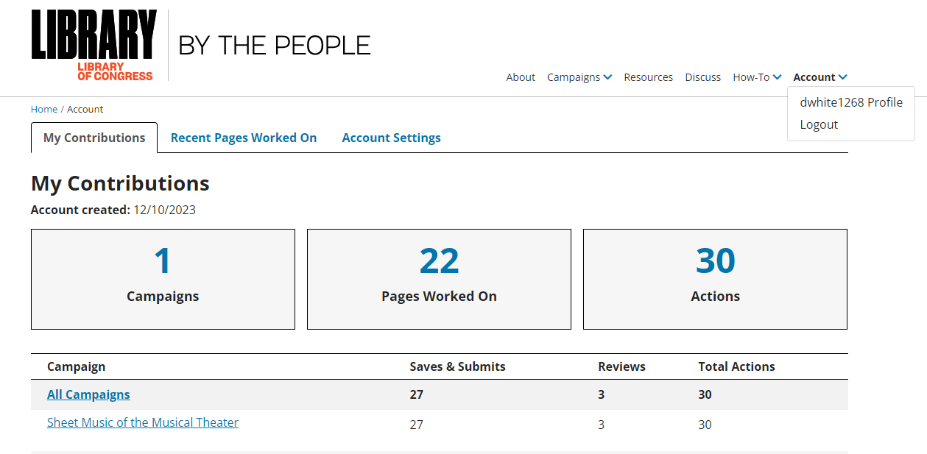Click the Account breadcrumb text

85,109
